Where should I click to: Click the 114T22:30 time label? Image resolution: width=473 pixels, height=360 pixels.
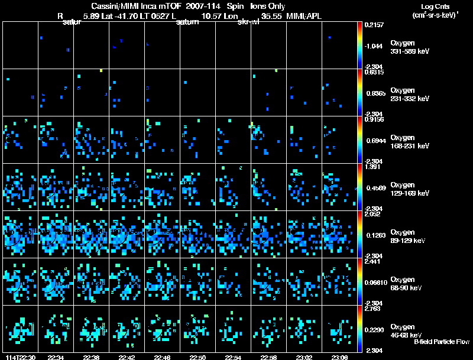point(21,357)
